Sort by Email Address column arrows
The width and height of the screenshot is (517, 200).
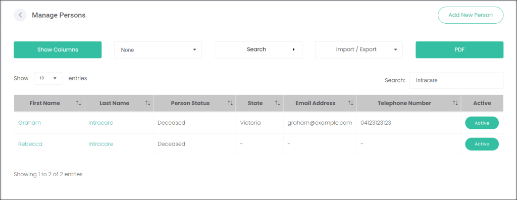click(350, 104)
